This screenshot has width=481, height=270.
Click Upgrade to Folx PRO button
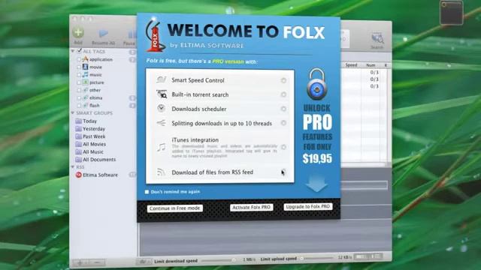307,207
